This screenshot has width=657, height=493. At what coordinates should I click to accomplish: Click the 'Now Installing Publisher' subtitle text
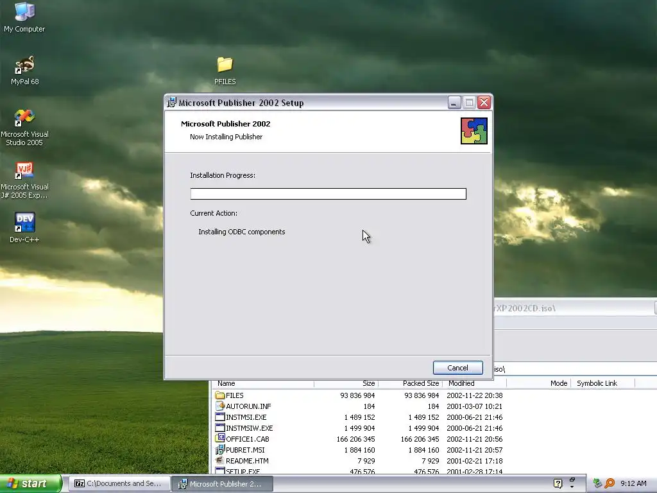226,137
